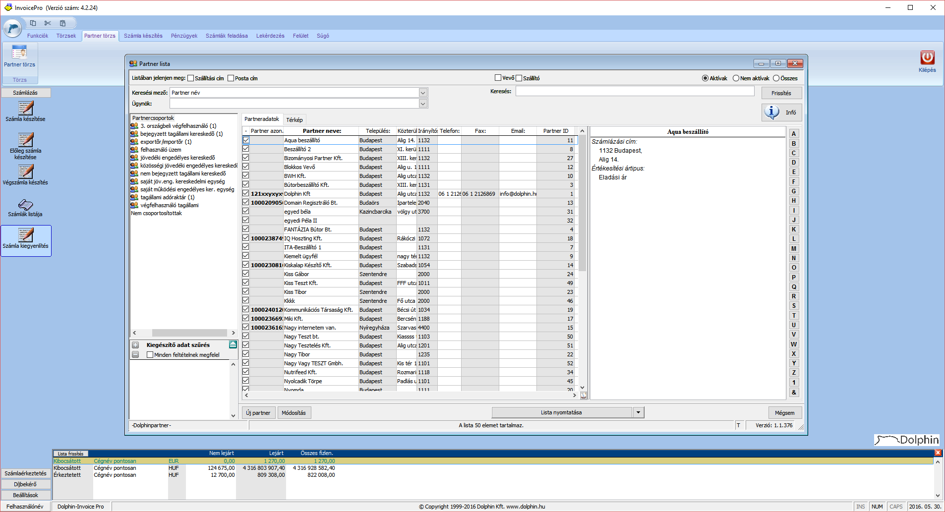Viewport: 945px width, 512px height.
Task: Click the Lista frissítés button in bottom panel
Action: point(70,454)
